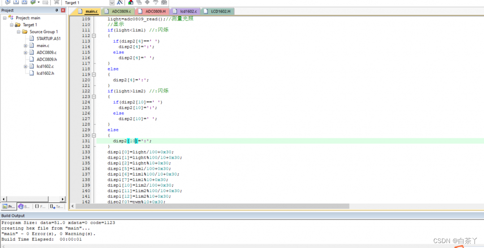Image resolution: width=484 pixels, height=248 pixels.
Task: Pin the Project panel with pushpin icon
Action: pos(57,10)
